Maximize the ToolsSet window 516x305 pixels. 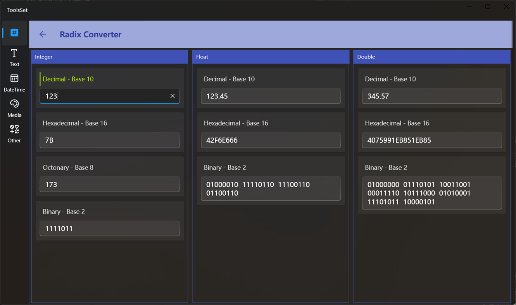coord(488,7)
